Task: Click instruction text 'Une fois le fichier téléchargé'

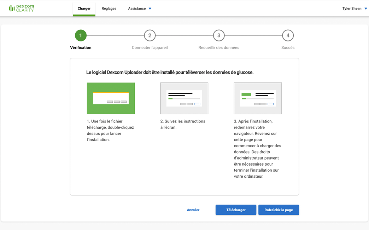Action: 110,130
